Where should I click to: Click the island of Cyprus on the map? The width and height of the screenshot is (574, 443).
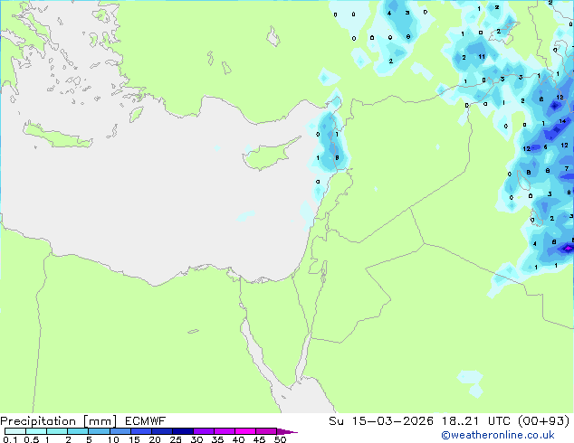coord(267,156)
